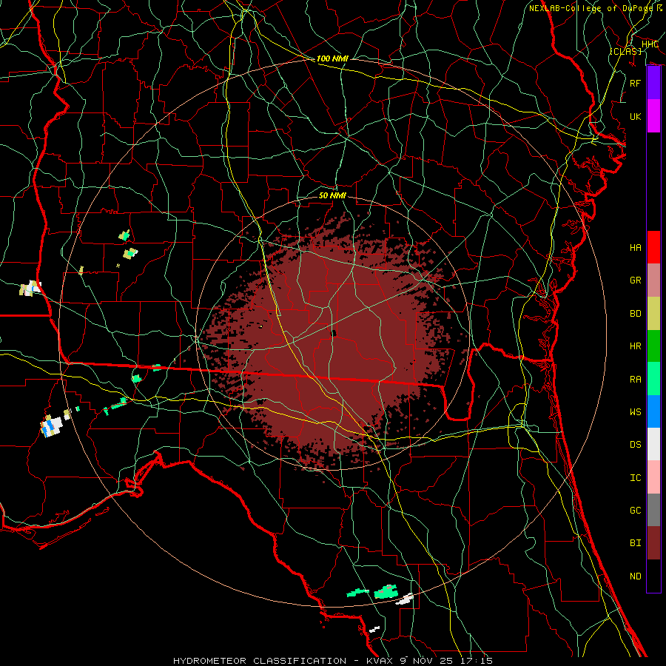The height and width of the screenshot is (666, 666).
Task: Click the DS white legend swatch
Action: tap(653, 444)
